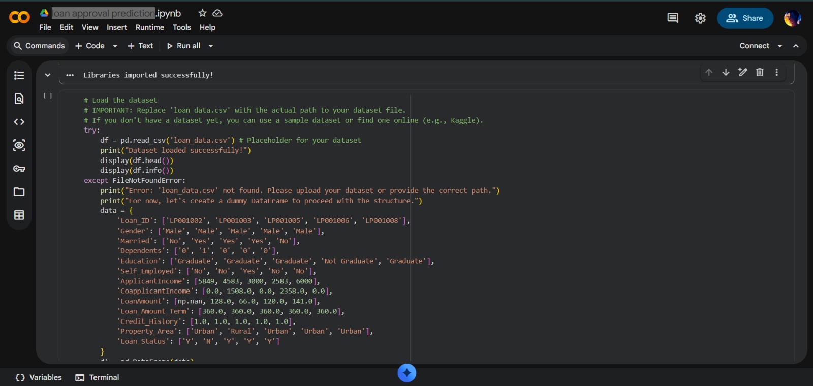Click the Gemini sparkle button
The image size is (813, 386).
coord(407,373)
